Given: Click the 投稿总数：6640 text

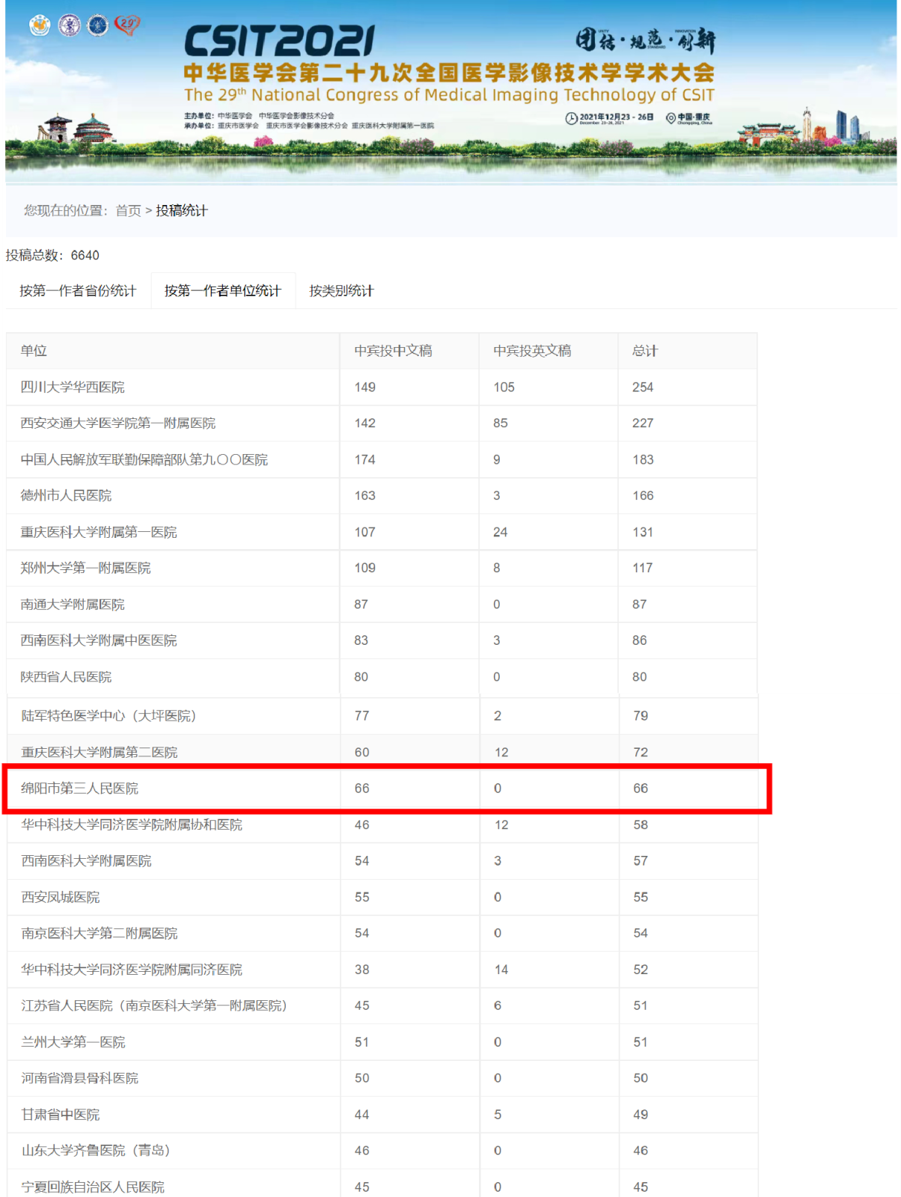Looking at the screenshot, I should pos(52,256).
